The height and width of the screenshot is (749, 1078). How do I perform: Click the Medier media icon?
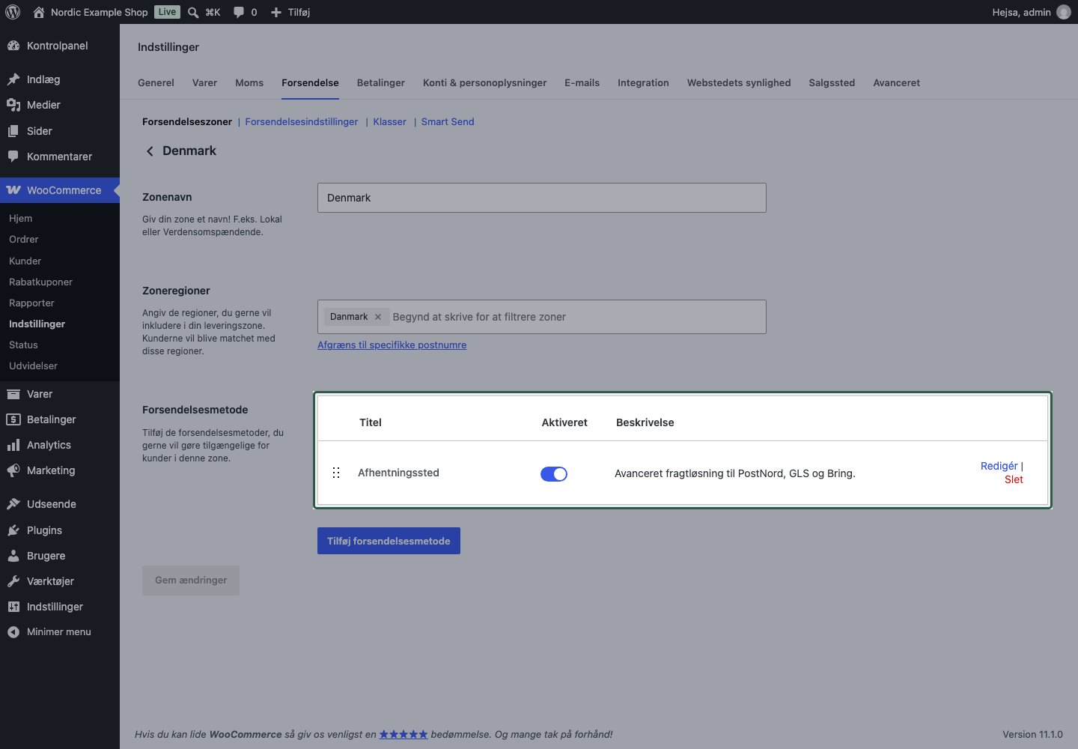point(13,105)
